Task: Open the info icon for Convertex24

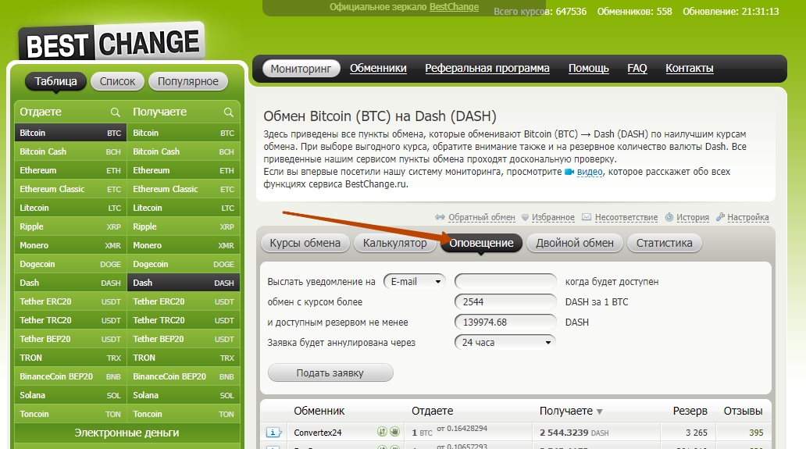Action: click(274, 433)
